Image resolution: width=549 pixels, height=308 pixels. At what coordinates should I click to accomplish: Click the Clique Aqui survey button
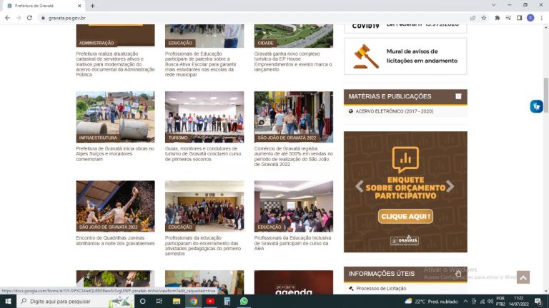point(405,217)
